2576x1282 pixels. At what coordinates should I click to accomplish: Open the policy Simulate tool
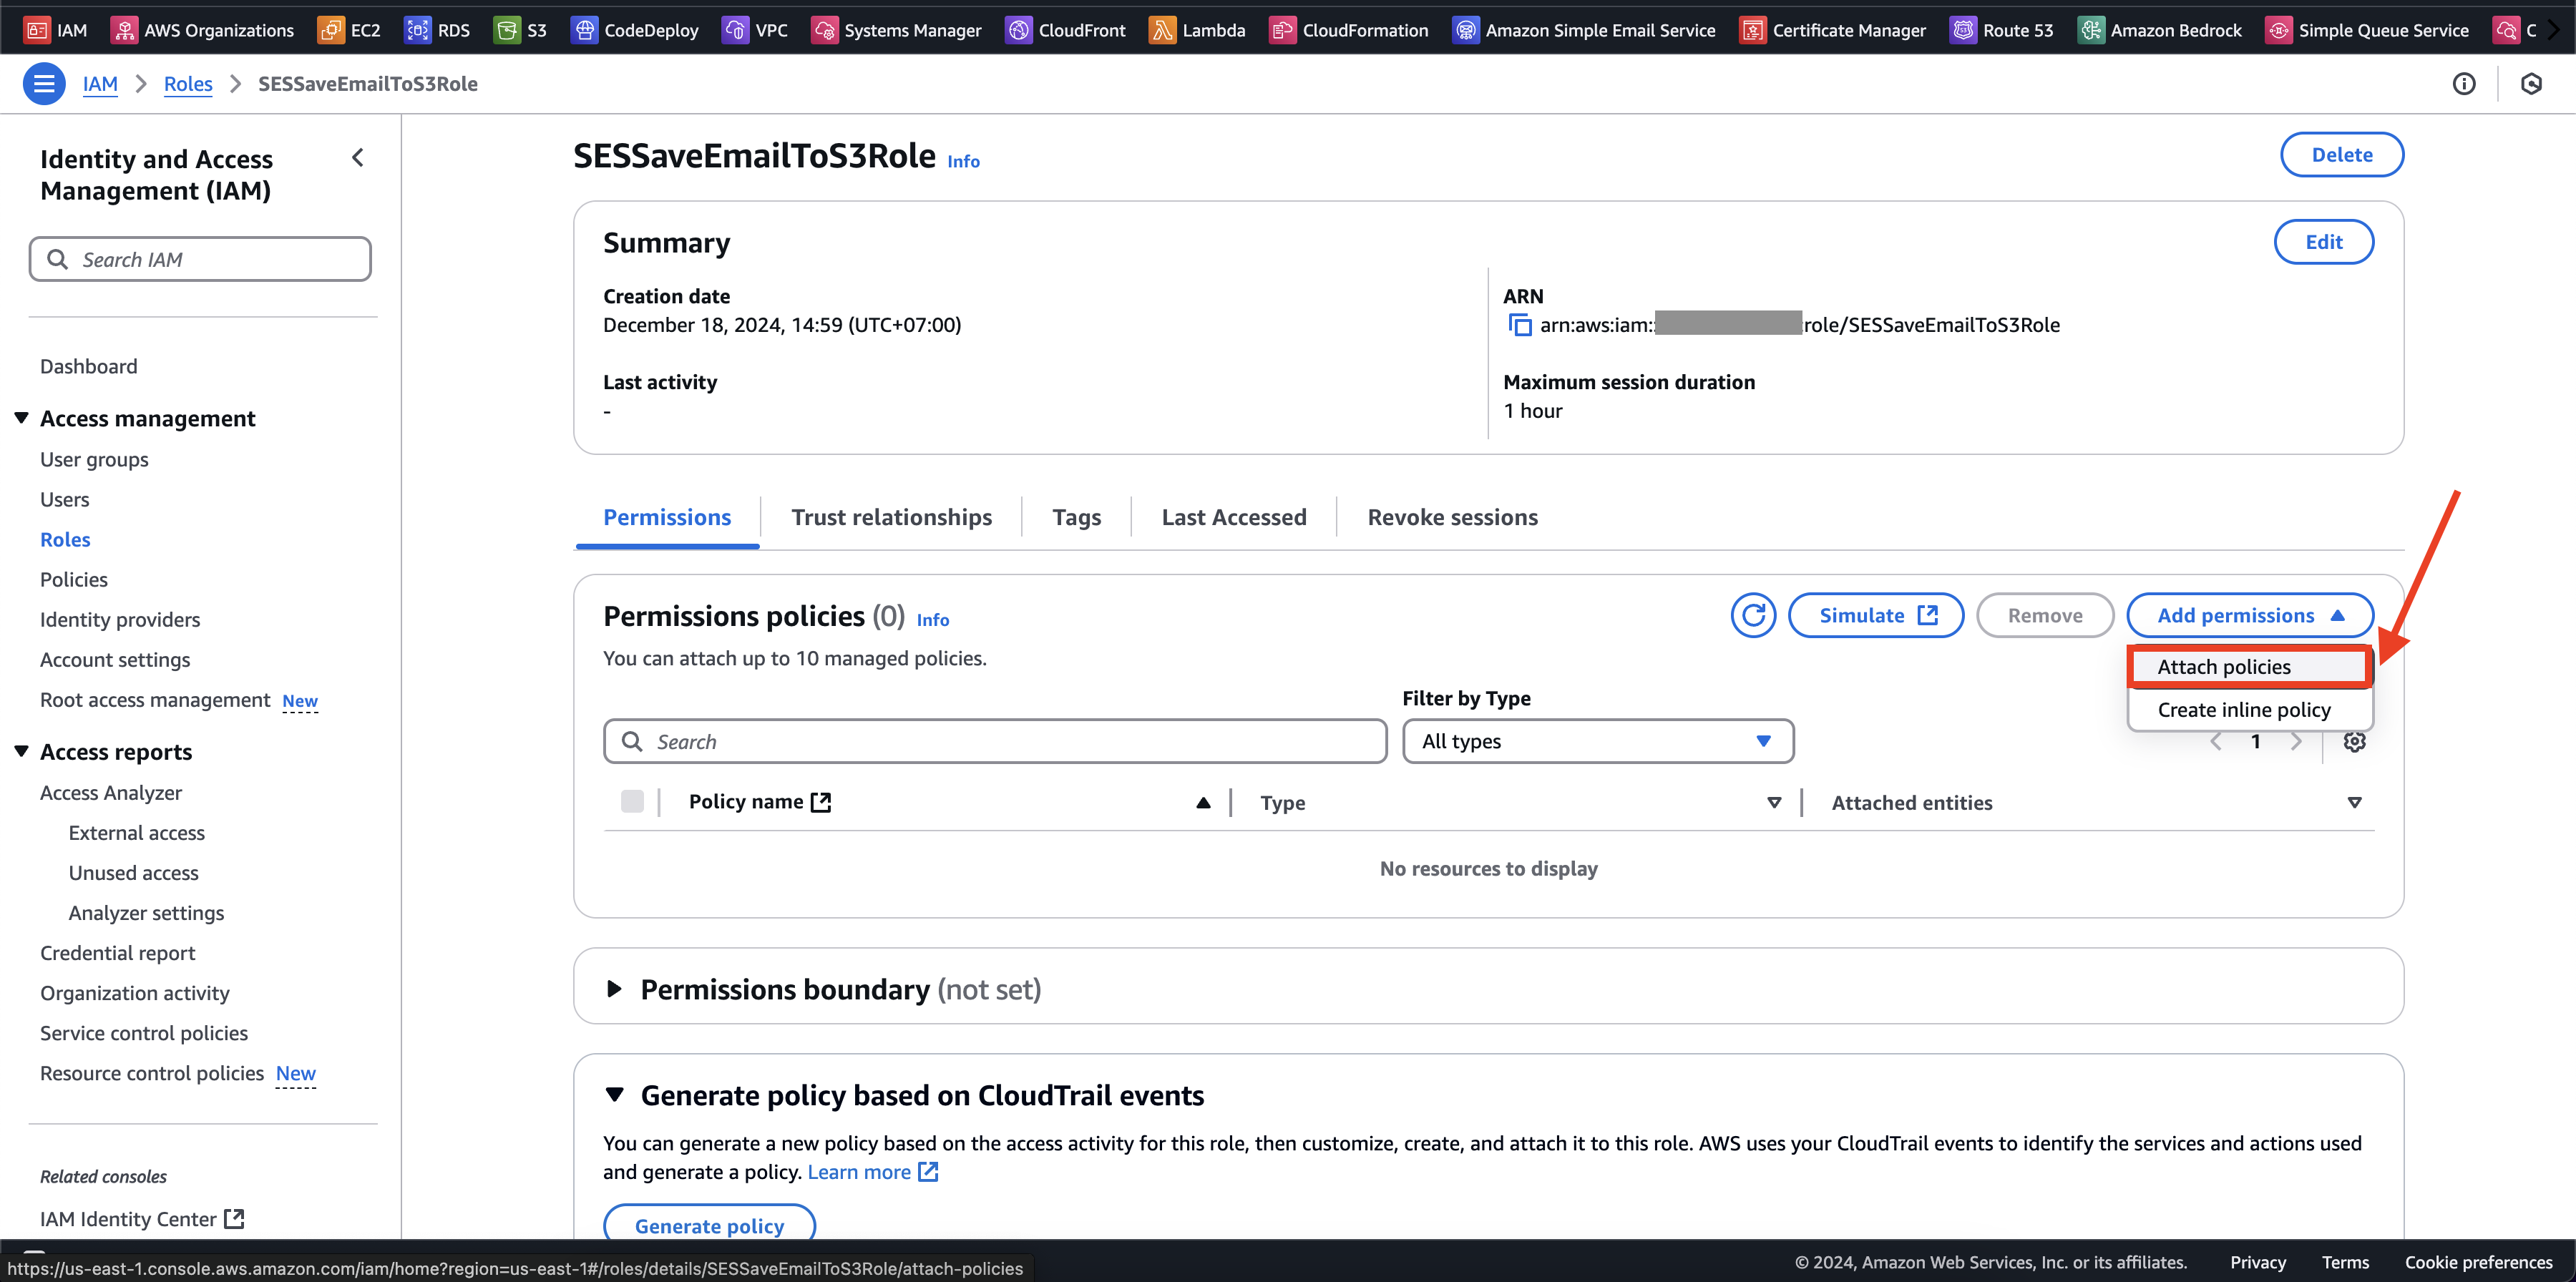click(x=1875, y=615)
